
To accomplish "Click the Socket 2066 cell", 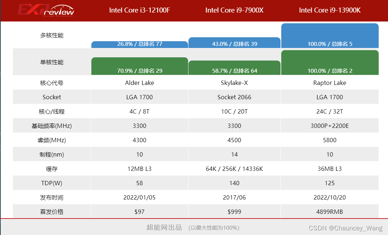I will tap(234, 97).
